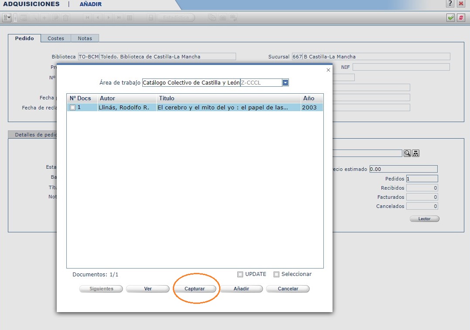The width and height of the screenshot is (470, 330).
Task: Enable the UPDATE checkbox
Action: coord(240,275)
